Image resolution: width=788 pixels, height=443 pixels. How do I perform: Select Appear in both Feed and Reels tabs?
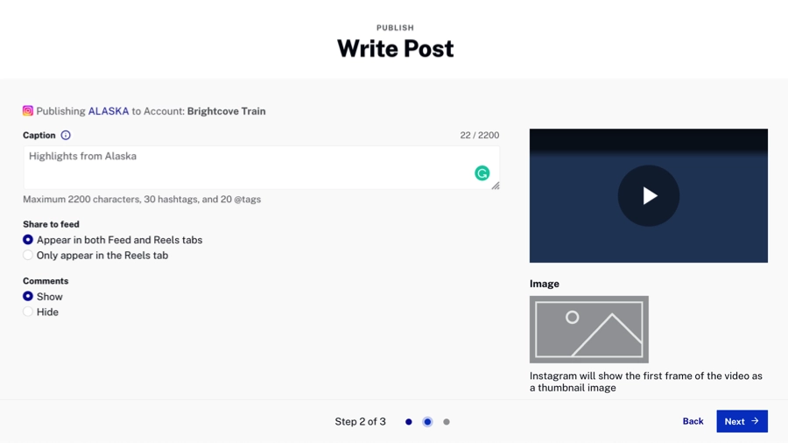point(28,240)
